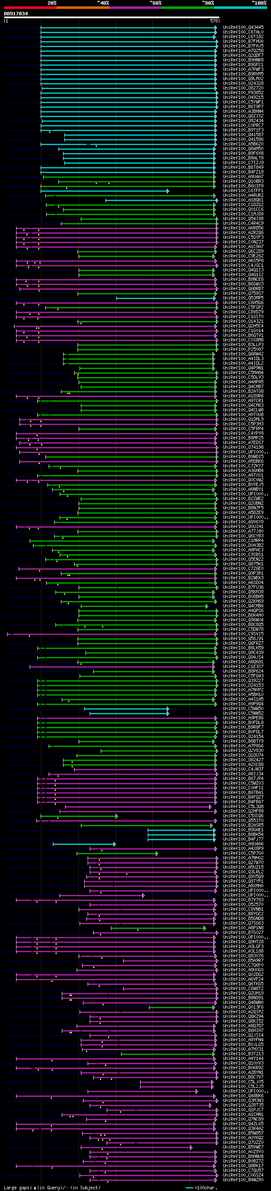
Task: Select the label UniRef100_C5LJ05
Action: pyautogui.click(x=243, y=1082)
